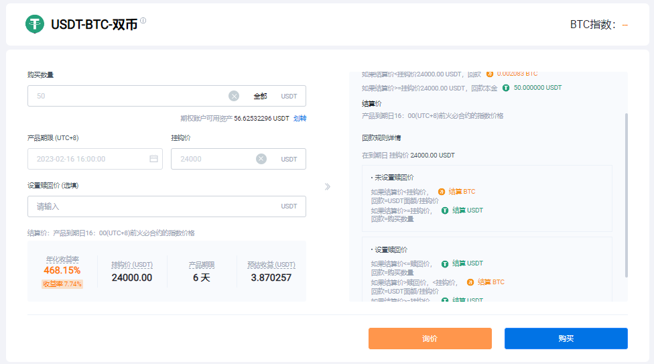Image resolution: width=654 pixels, height=364 pixels.
Task: Clear the purchase quantity with the X icon
Action: [x=234, y=96]
